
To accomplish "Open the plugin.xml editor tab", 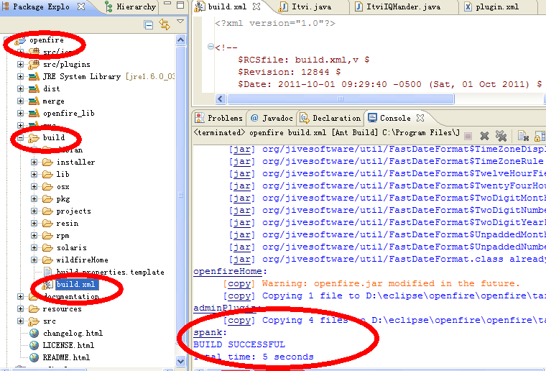I will (x=492, y=6).
